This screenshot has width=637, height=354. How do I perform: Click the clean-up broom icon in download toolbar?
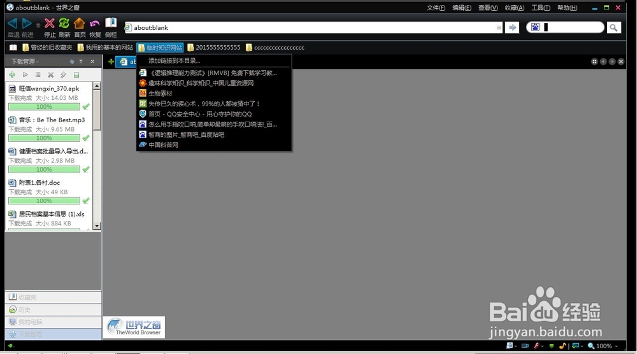(63, 74)
